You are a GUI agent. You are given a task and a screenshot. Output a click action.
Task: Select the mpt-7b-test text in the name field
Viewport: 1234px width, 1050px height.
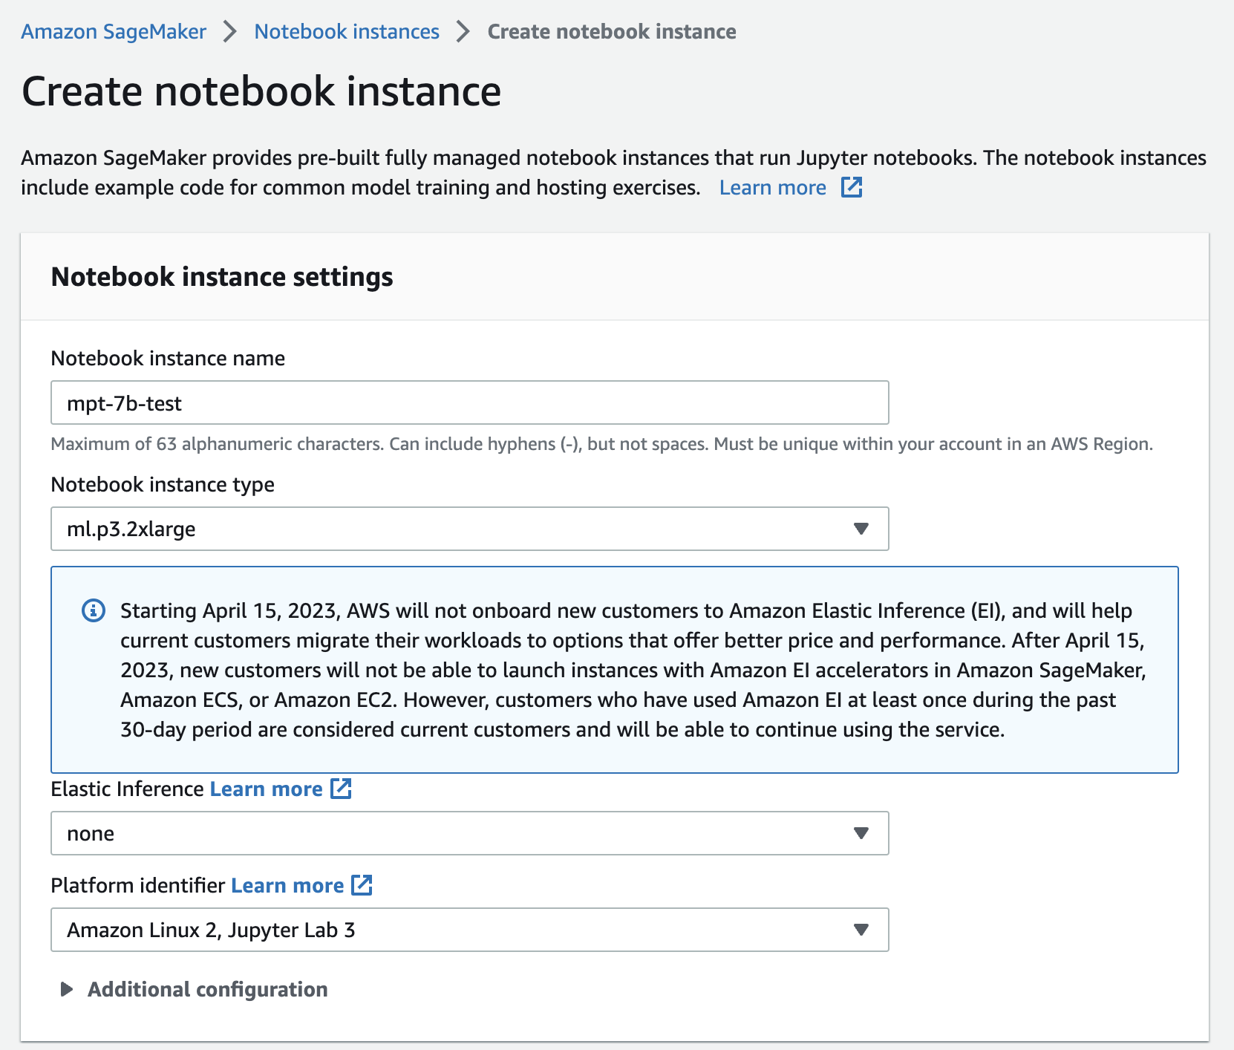[x=123, y=402]
